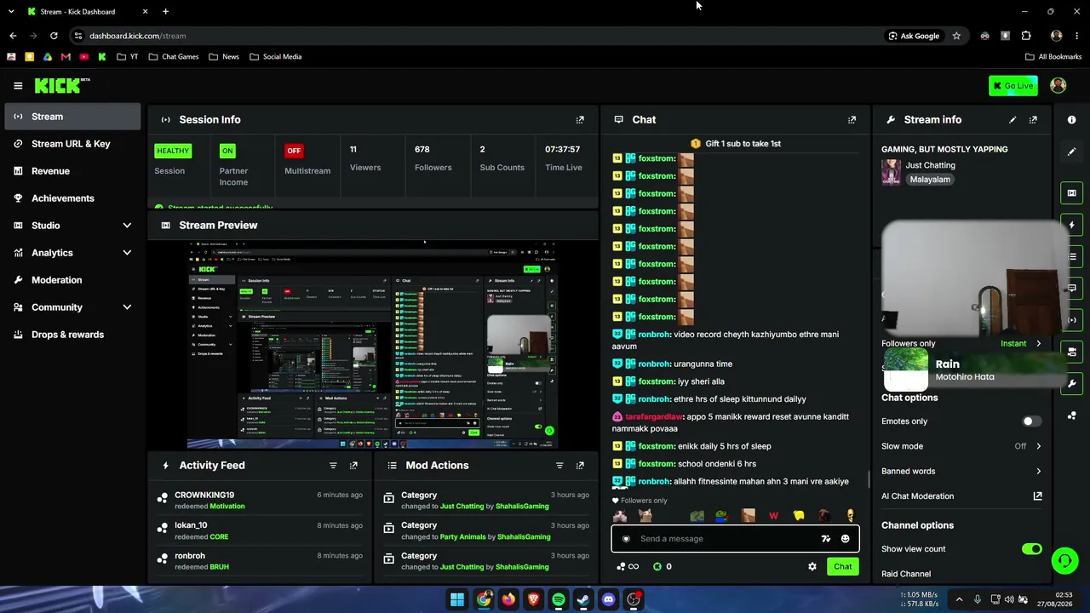Bookmark this page with the star icon
This screenshot has height=613, width=1090.
(956, 36)
